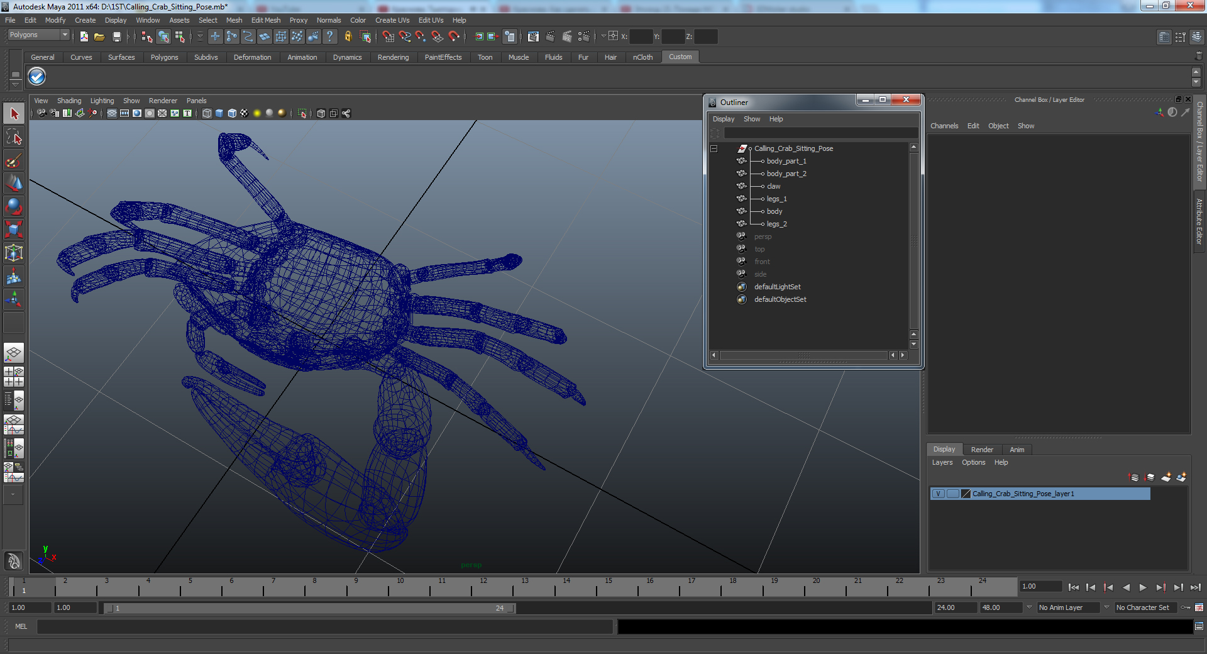Switch to the Rendering shelf tab
The image size is (1207, 654).
393,57
